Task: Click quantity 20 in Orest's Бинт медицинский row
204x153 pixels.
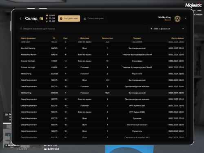Action: point(107,80)
